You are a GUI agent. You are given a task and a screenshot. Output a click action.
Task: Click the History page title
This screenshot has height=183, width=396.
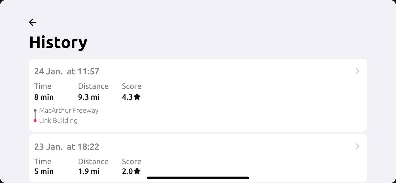tap(58, 42)
